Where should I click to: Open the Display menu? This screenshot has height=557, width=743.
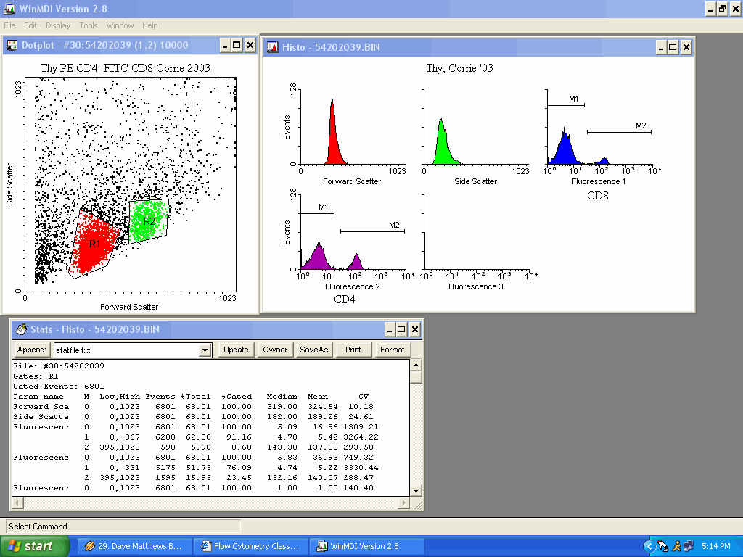click(58, 25)
